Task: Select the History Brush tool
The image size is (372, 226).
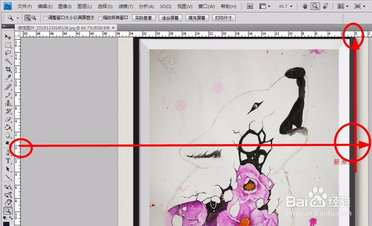Action: pos(8,111)
